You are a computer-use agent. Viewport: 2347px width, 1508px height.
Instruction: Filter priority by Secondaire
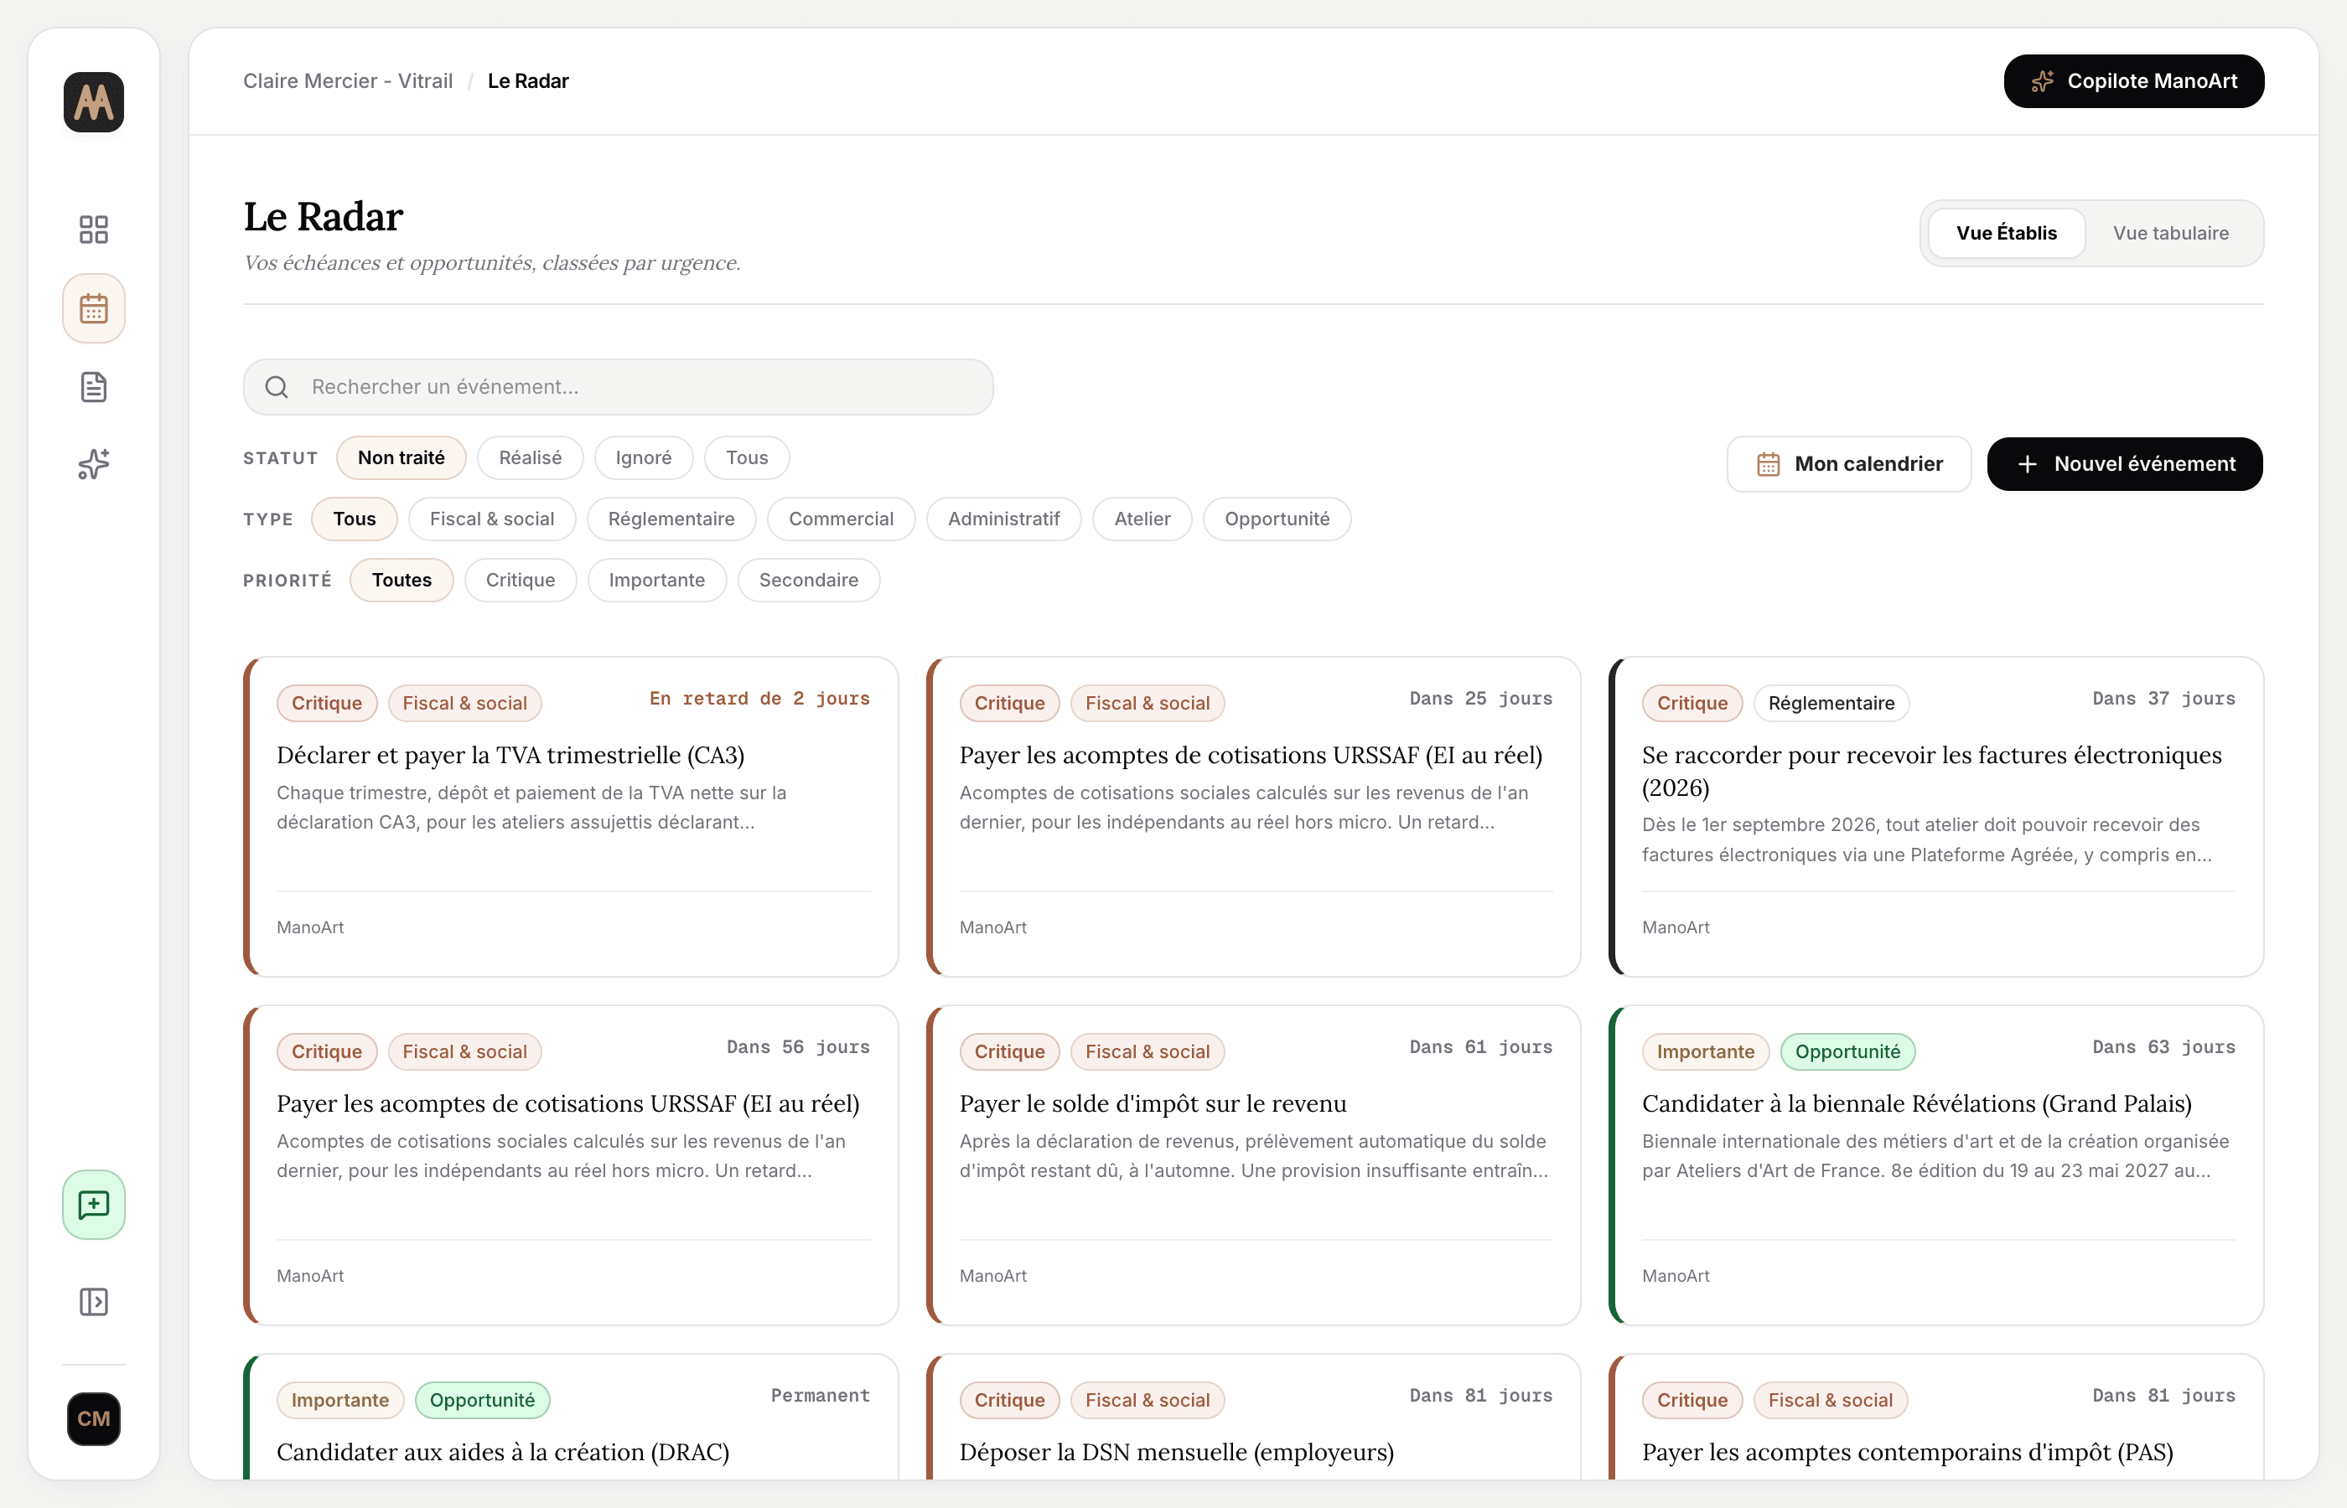(808, 580)
